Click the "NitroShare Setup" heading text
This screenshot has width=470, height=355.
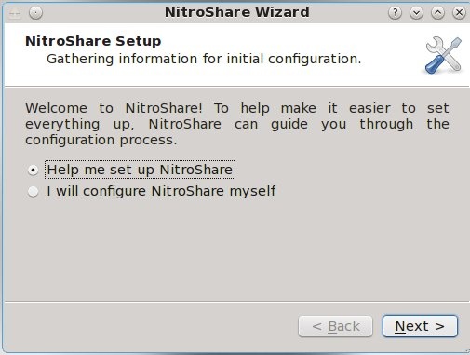93,41
